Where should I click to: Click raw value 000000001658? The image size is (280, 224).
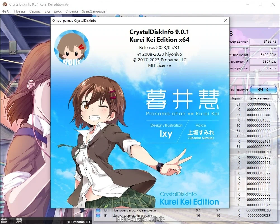259,120
